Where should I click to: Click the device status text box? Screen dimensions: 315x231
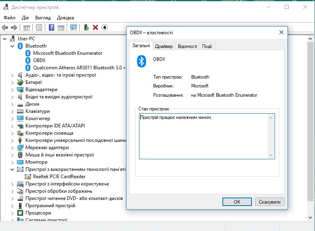click(x=207, y=136)
